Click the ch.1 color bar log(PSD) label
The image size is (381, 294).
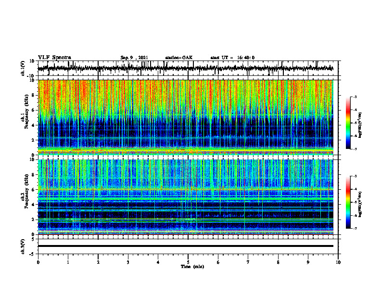[x=360, y=125]
